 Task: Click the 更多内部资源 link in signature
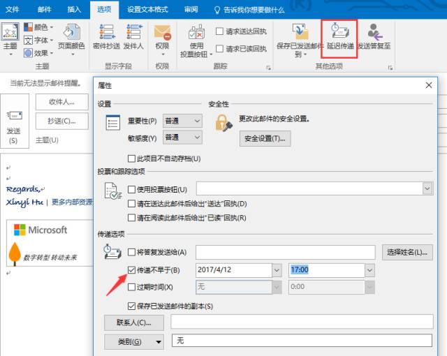tap(73, 202)
